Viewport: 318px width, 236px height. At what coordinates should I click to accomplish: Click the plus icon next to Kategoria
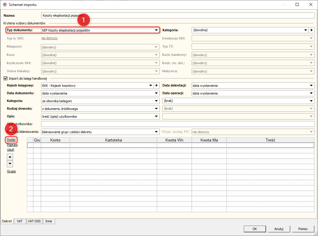(312, 30)
